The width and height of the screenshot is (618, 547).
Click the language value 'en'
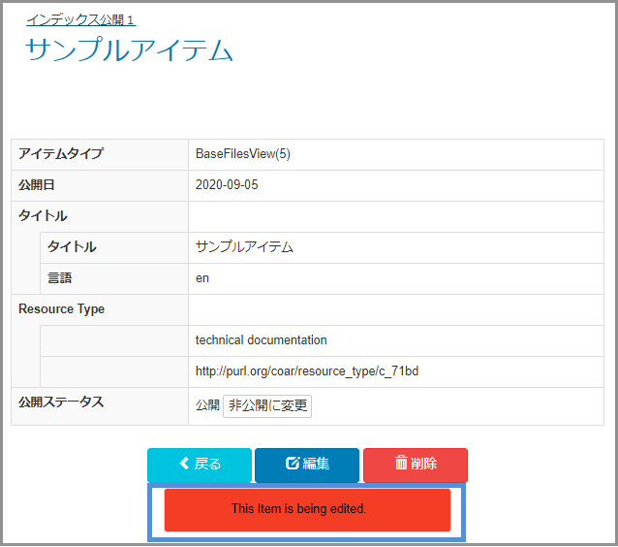(202, 278)
